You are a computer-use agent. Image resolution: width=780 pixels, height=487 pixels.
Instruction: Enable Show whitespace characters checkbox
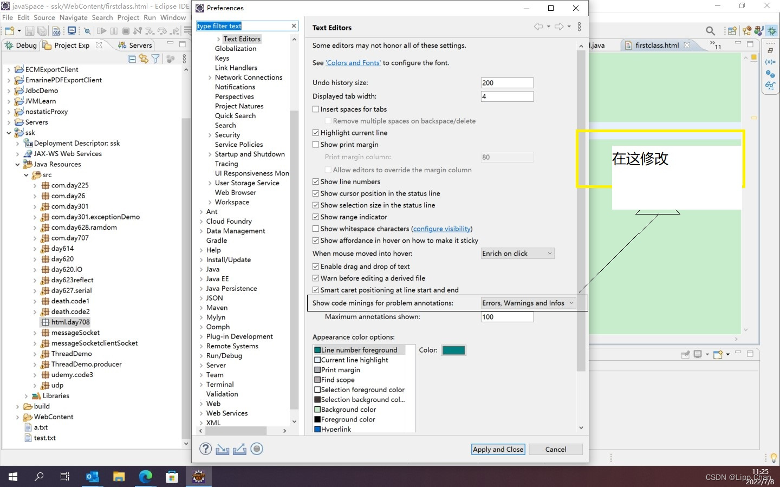pyautogui.click(x=316, y=229)
